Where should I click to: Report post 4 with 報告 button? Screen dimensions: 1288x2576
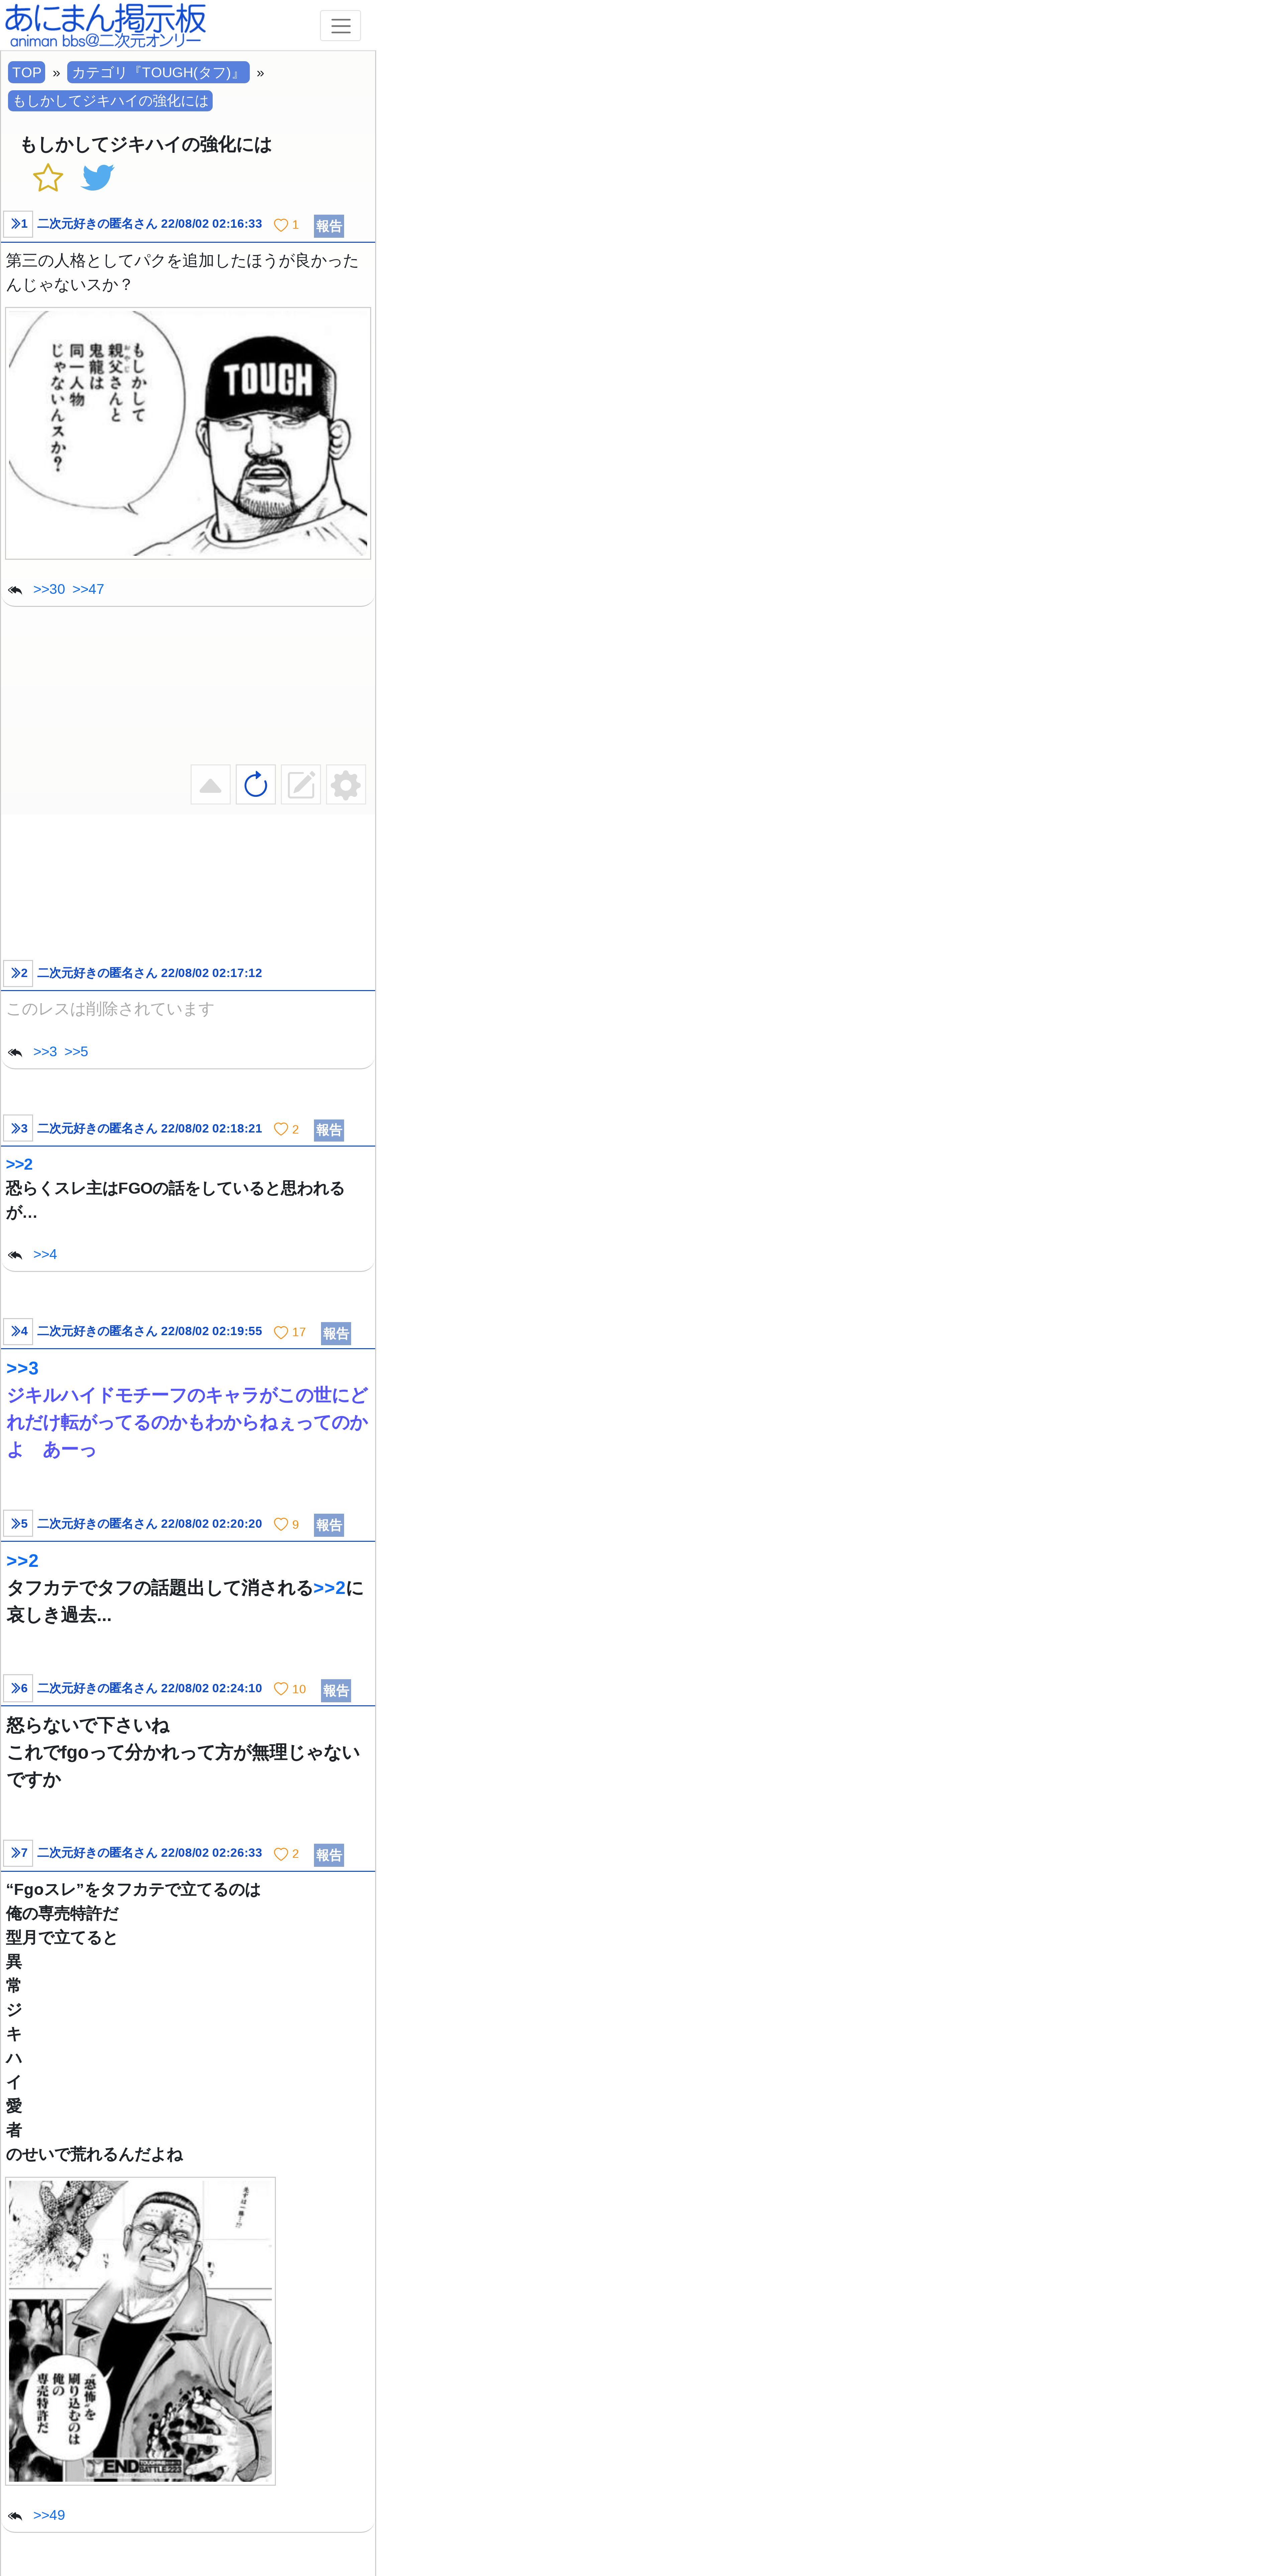336,1333
